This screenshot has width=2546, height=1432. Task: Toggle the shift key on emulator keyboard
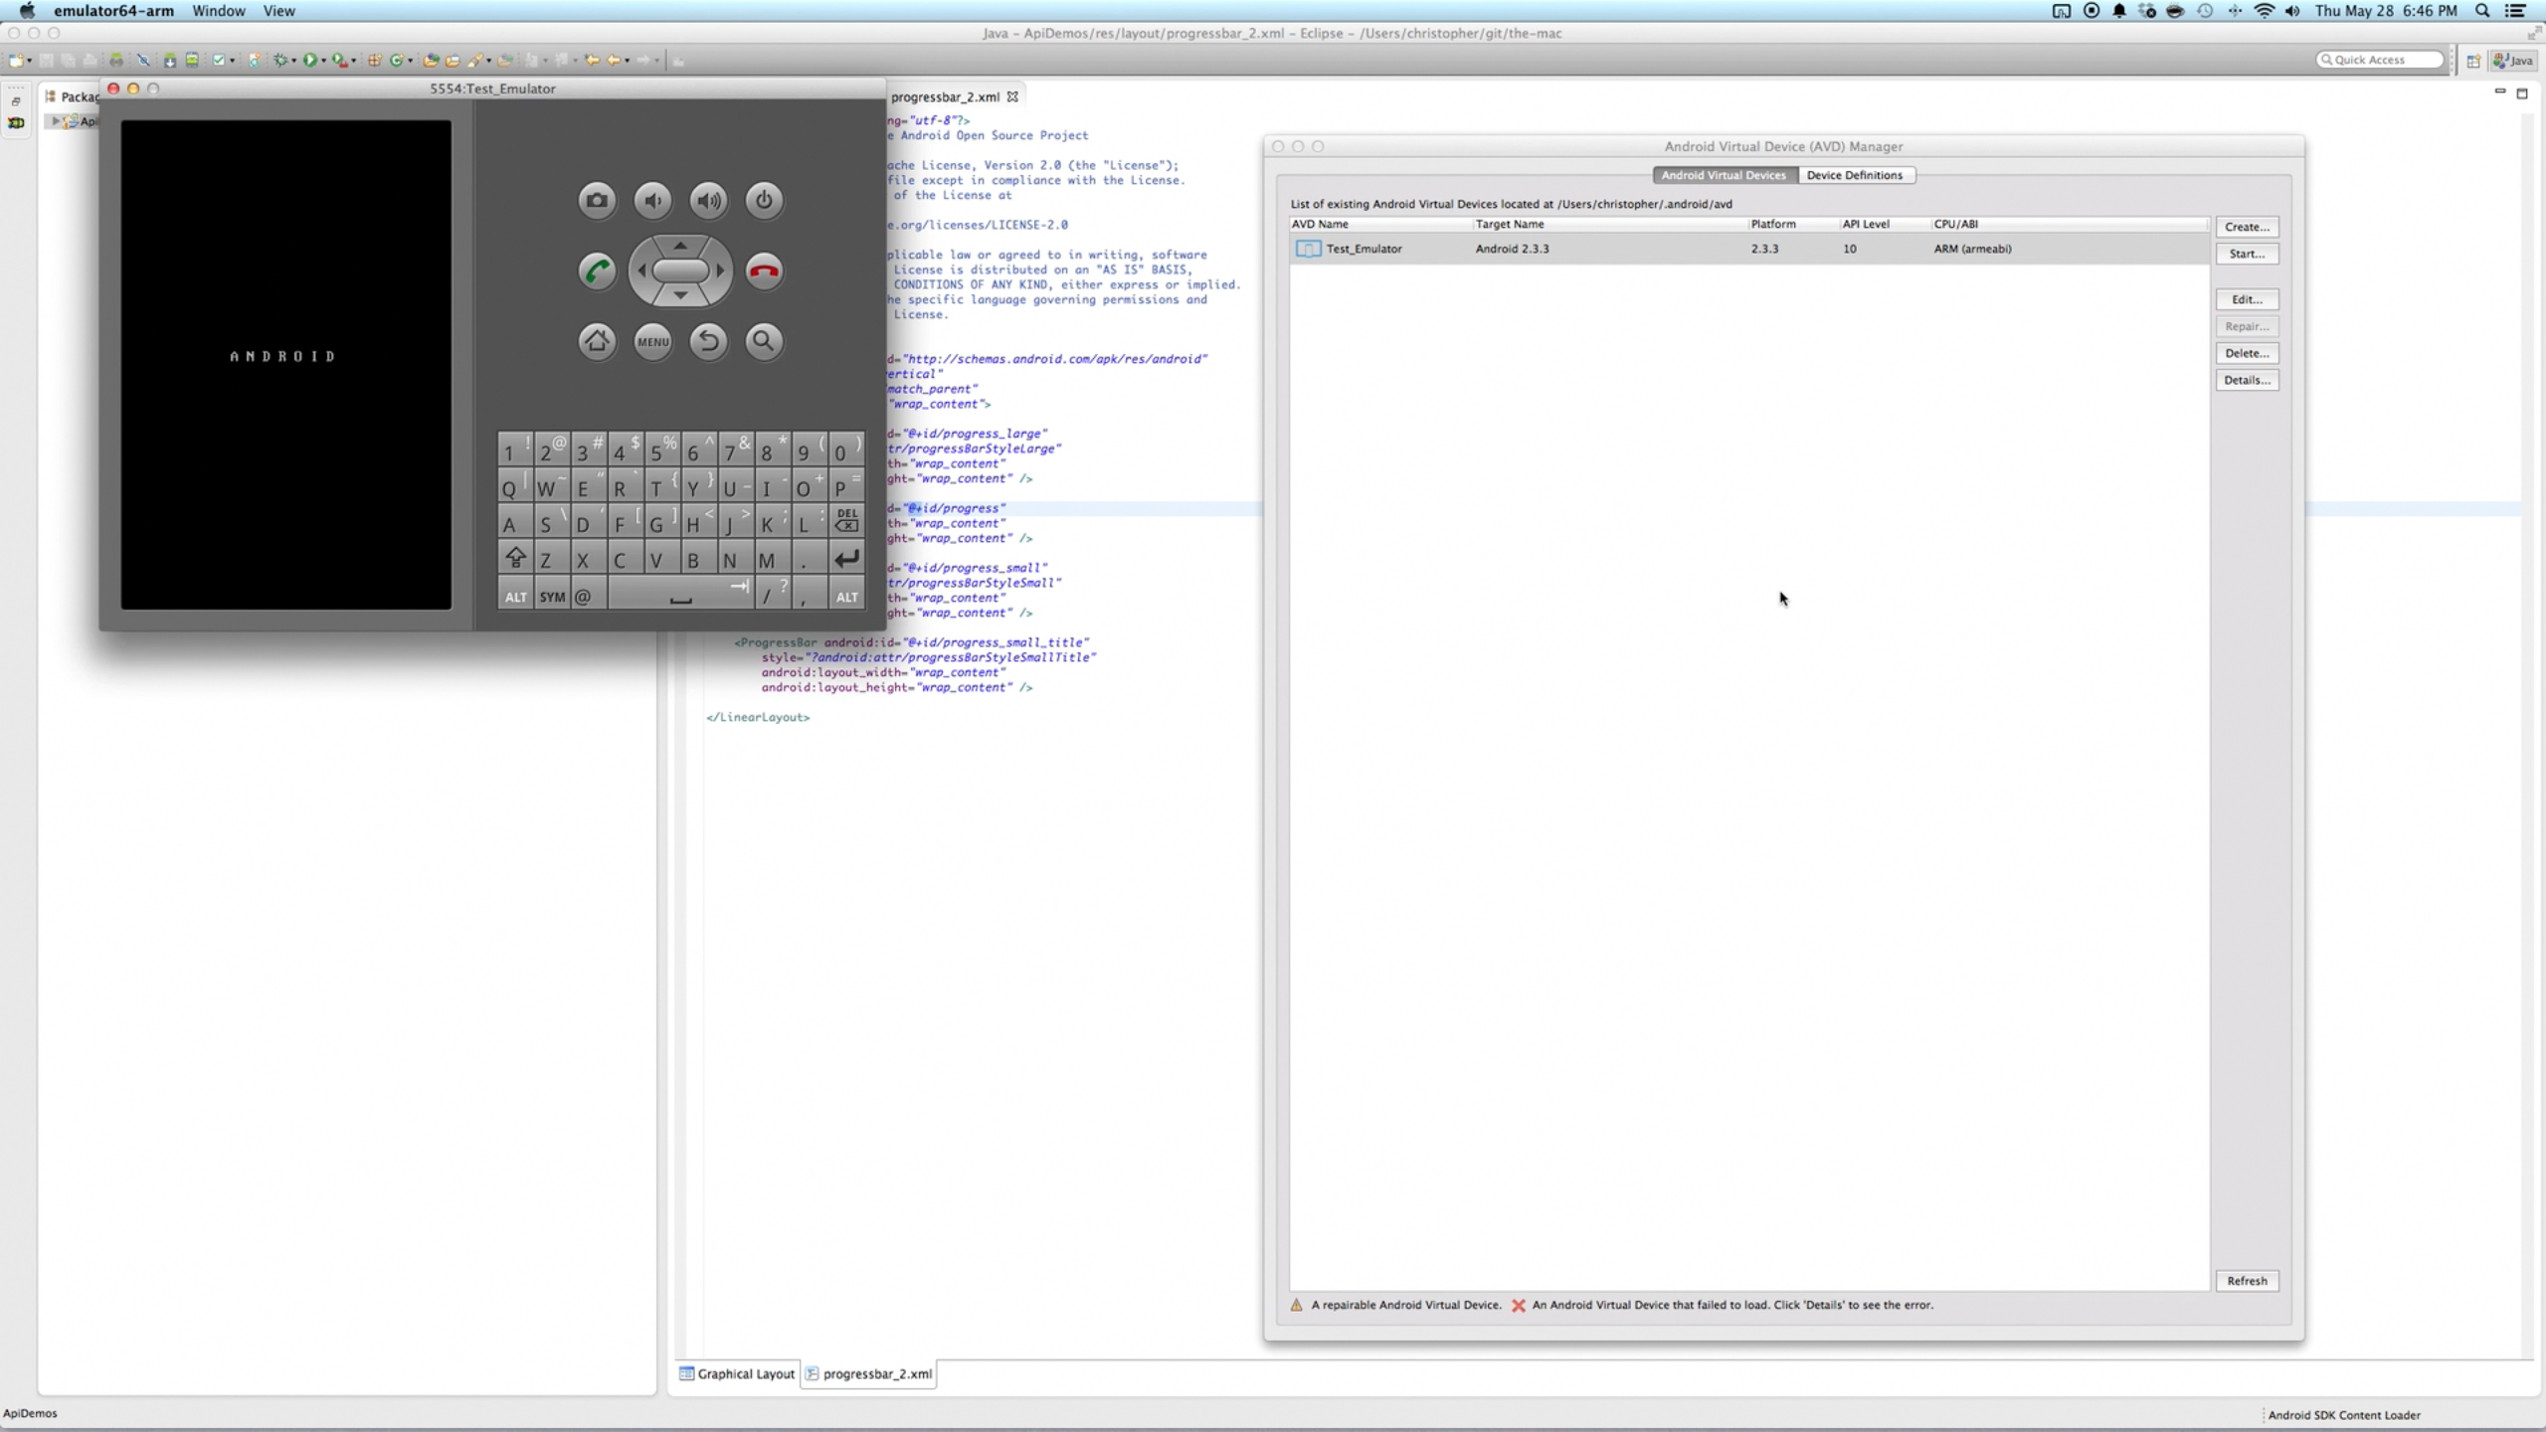(x=515, y=559)
